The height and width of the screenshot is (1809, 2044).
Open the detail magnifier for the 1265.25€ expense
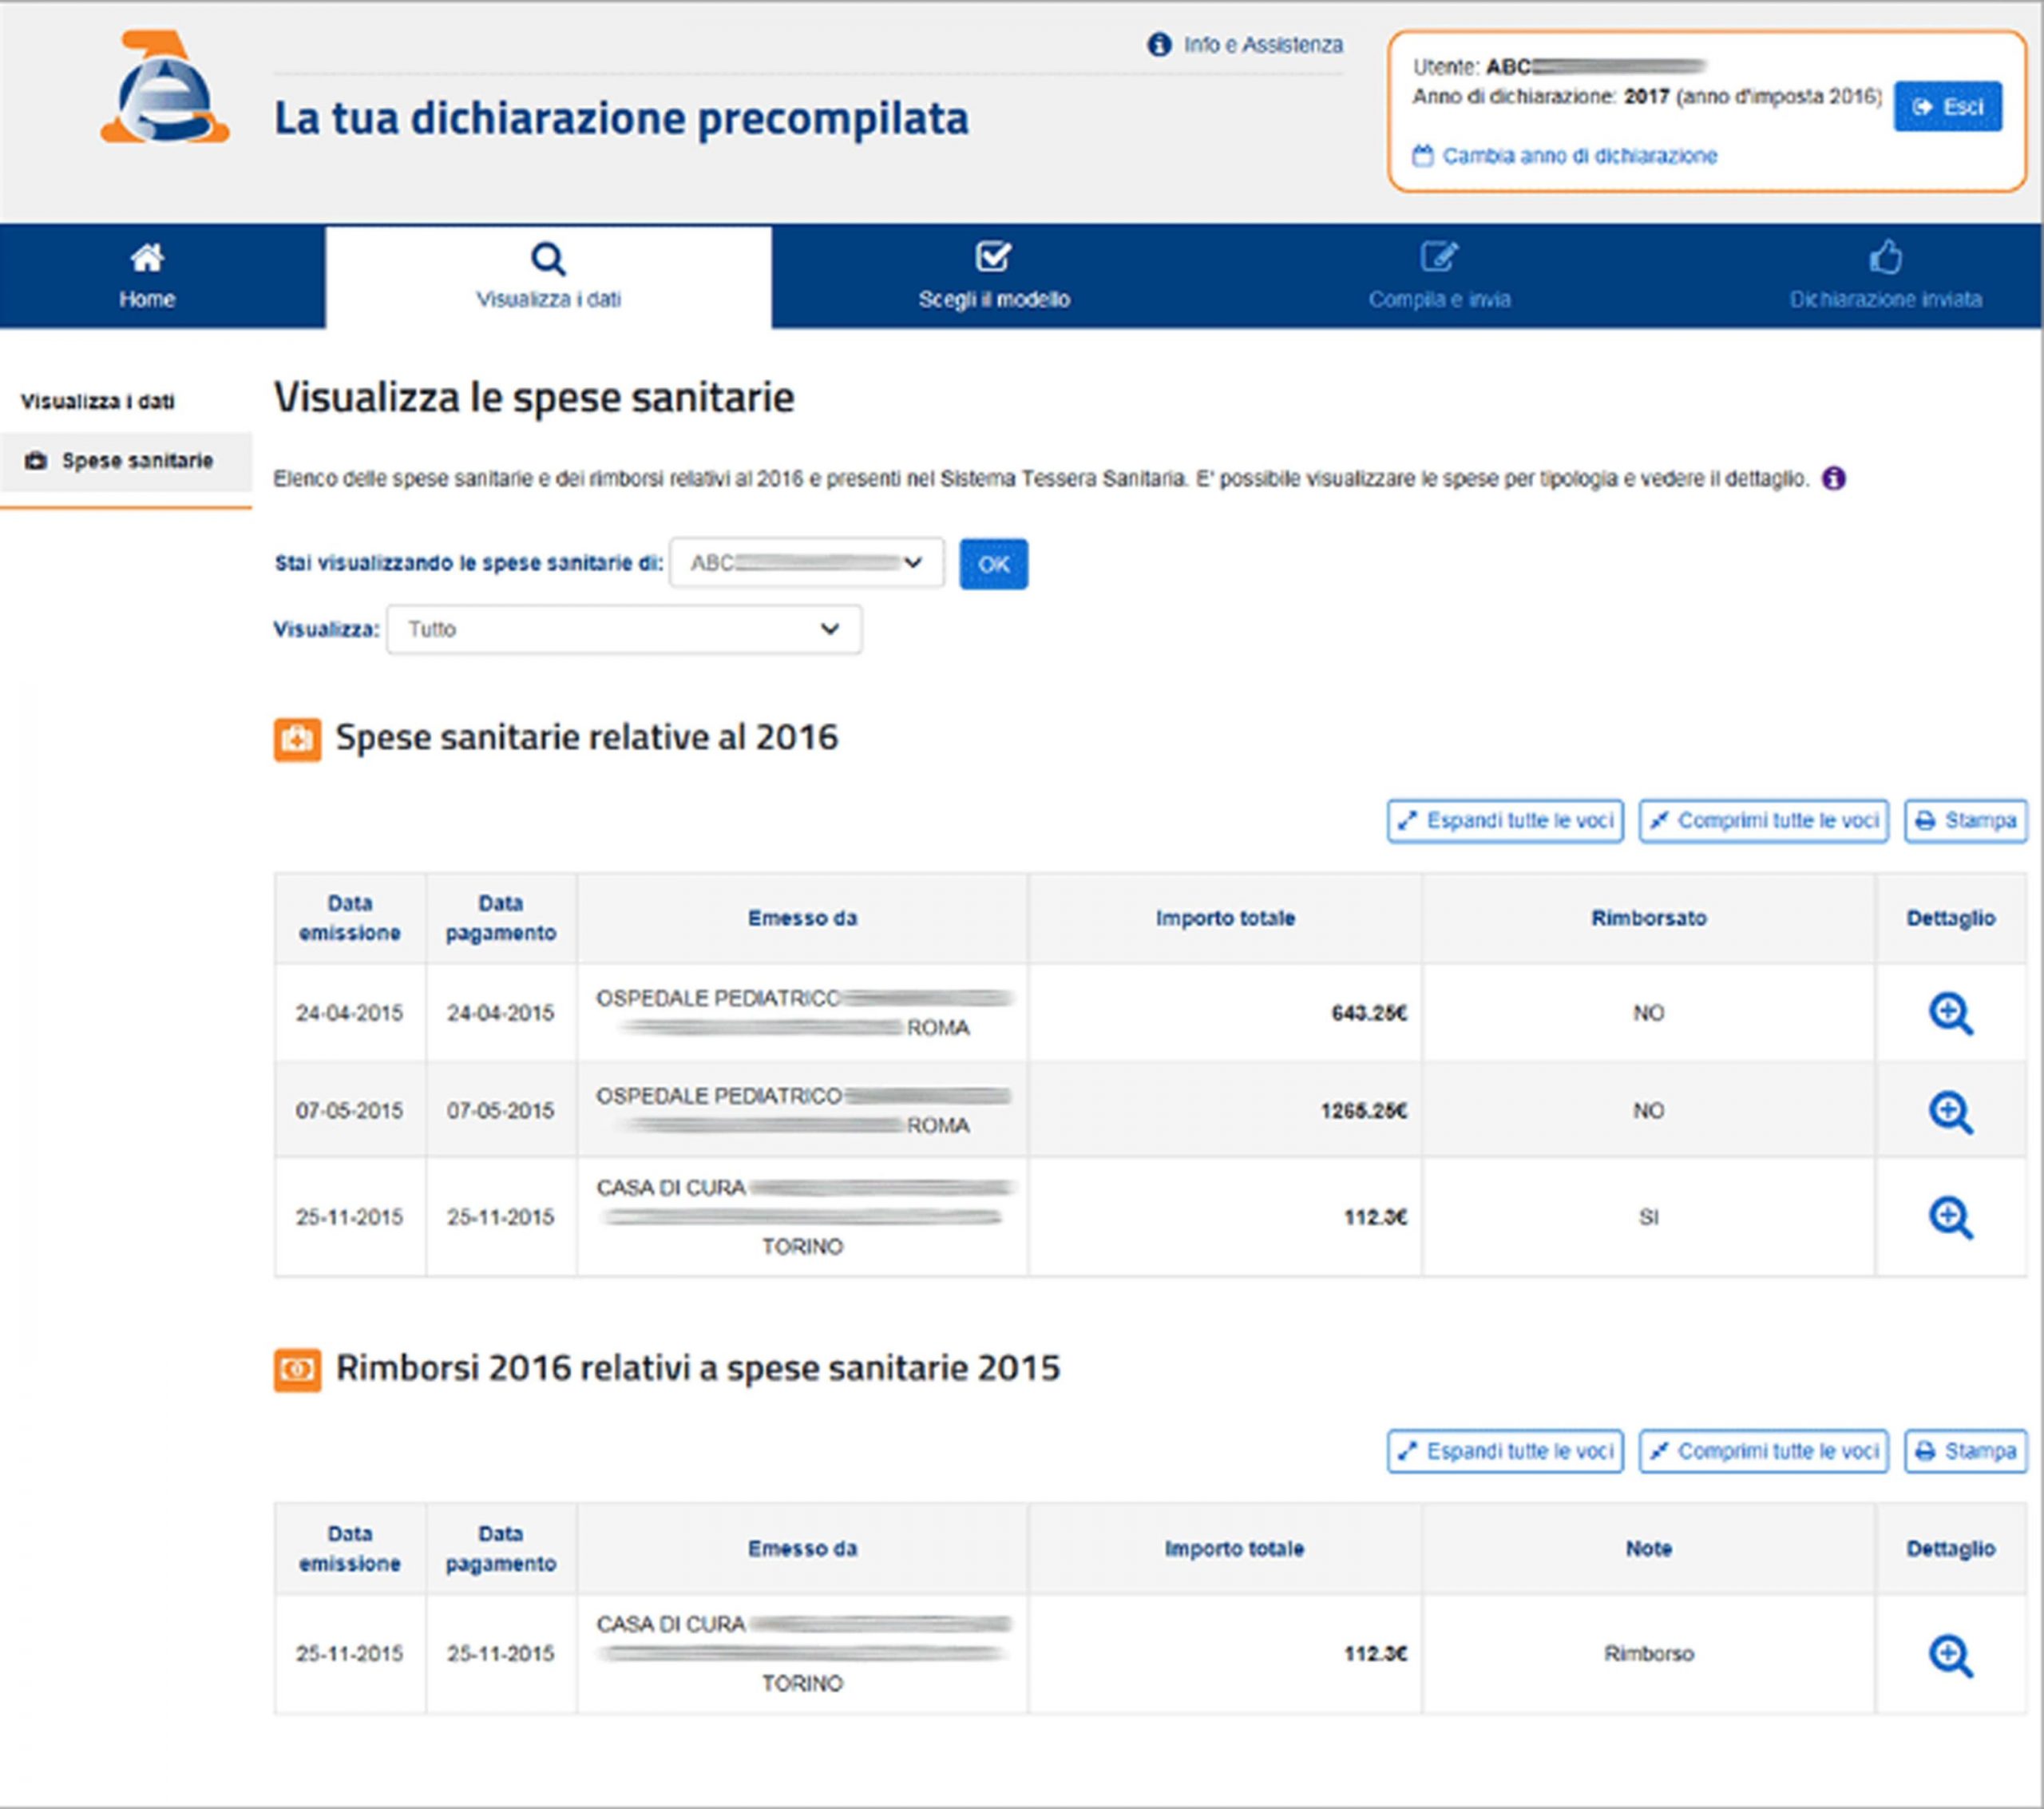1950,1112
